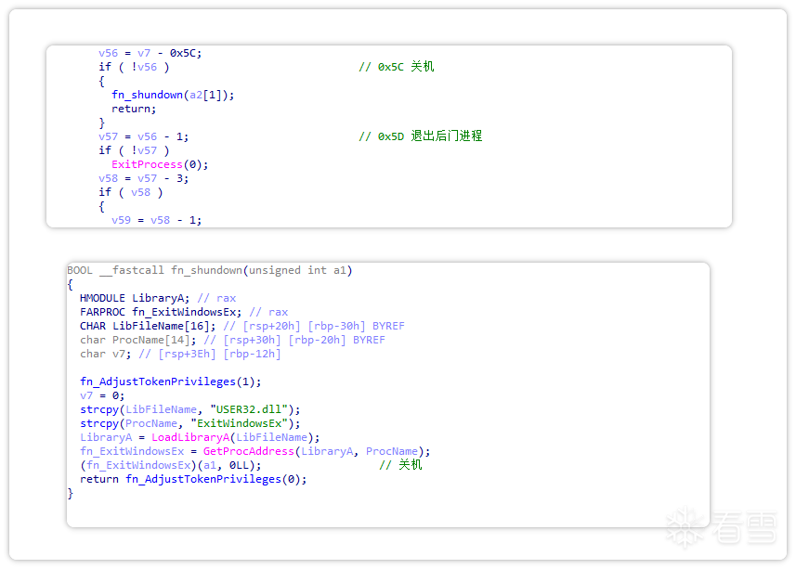Screen dimensions: 796x569
Task: Click the line 'v56 = v7 - 0x5C;'
Action: tap(150, 53)
